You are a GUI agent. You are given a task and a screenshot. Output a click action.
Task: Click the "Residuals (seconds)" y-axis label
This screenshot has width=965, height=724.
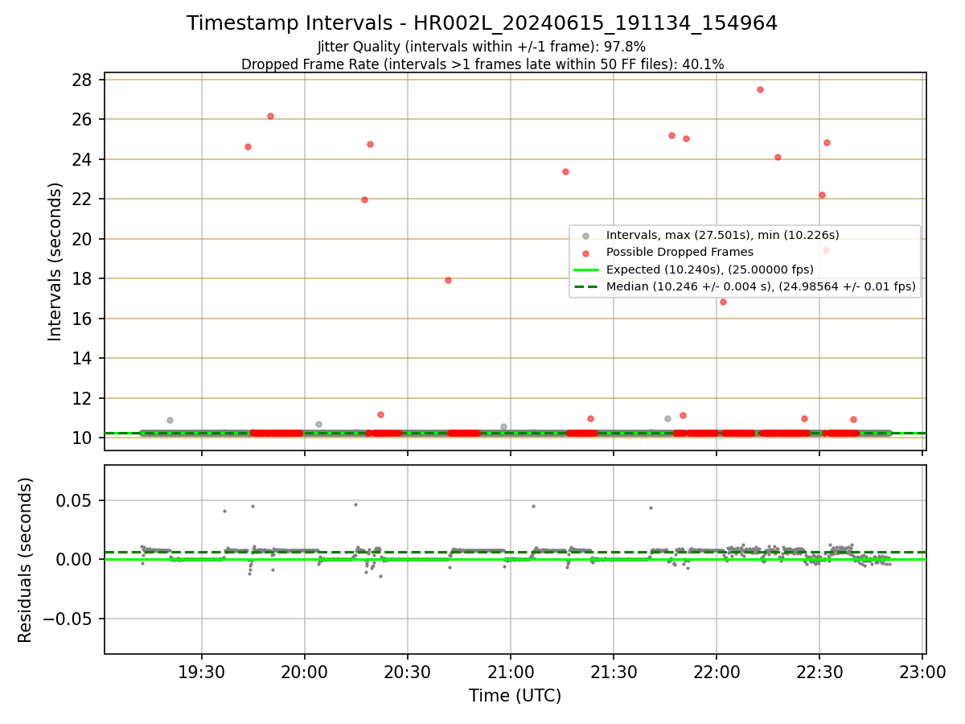tap(25, 560)
